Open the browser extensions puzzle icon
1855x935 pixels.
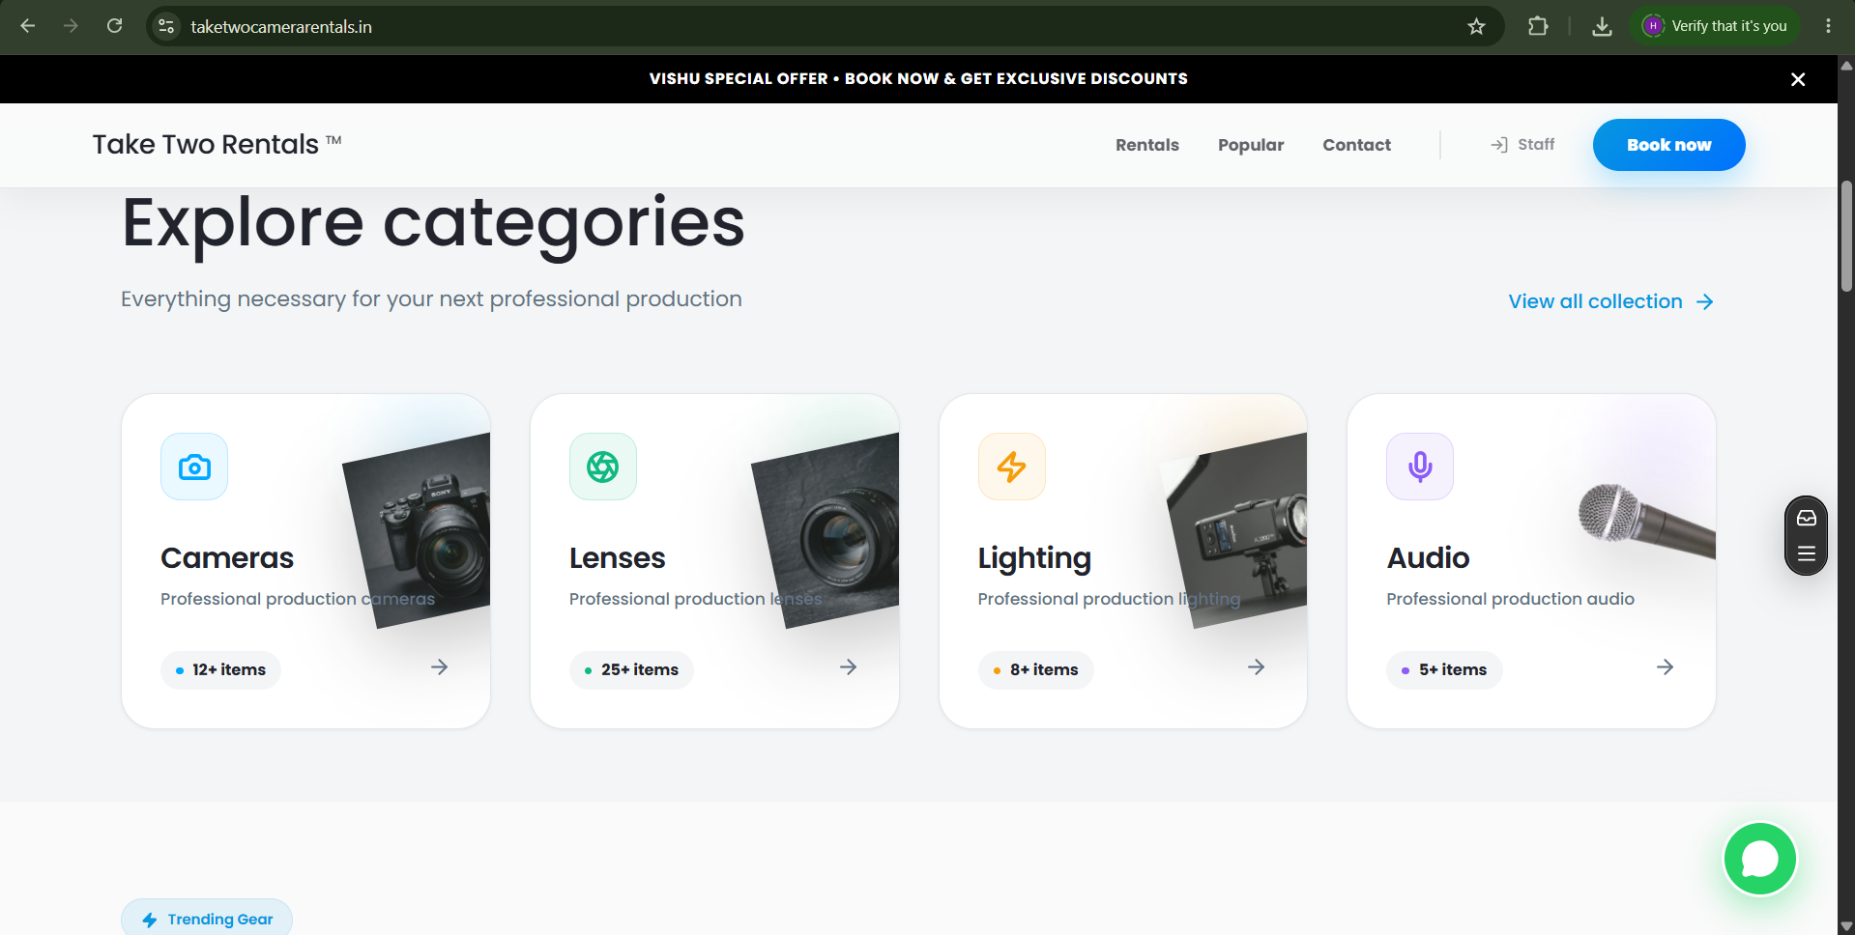coord(1538,26)
